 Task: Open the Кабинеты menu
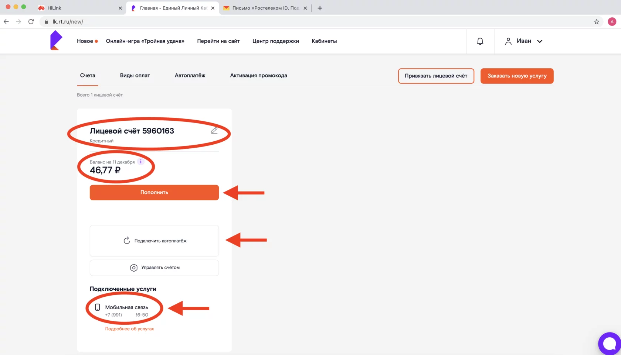(324, 41)
